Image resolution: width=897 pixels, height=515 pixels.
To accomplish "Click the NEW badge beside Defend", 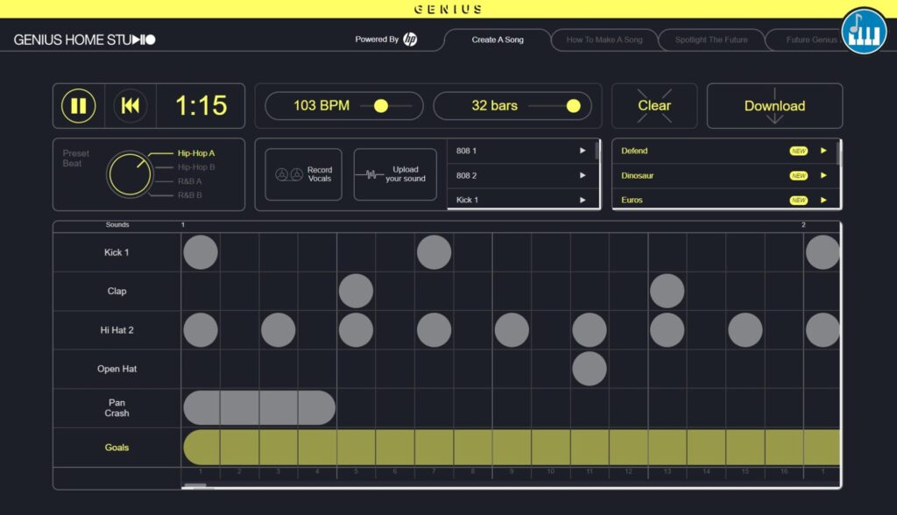I will point(799,151).
